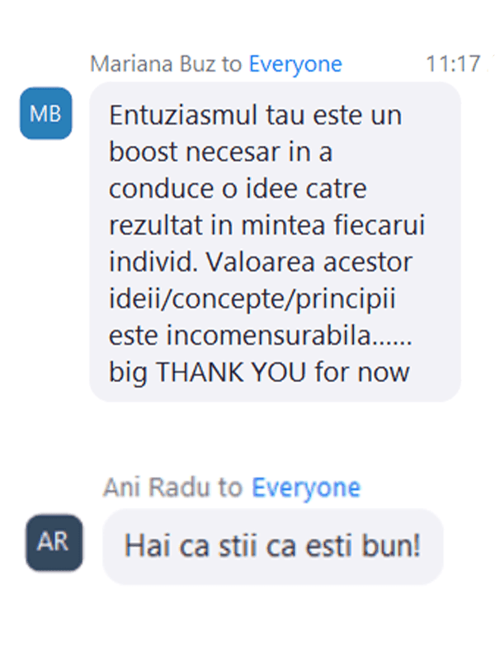Image resolution: width=495 pixels, height=660 pixels.
Task: Click the text 'rezultat in mintea fiecarui'
Action: 266,225
